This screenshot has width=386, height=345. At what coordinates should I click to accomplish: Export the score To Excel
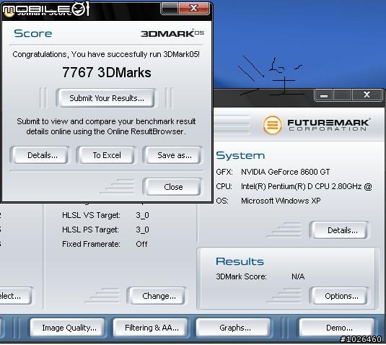[x=106, y=155]
